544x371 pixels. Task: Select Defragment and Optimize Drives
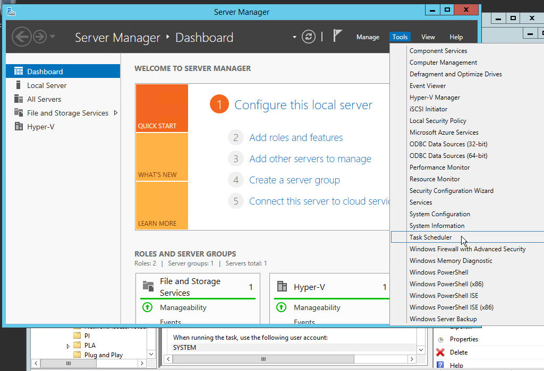click(x=455, y=74)
